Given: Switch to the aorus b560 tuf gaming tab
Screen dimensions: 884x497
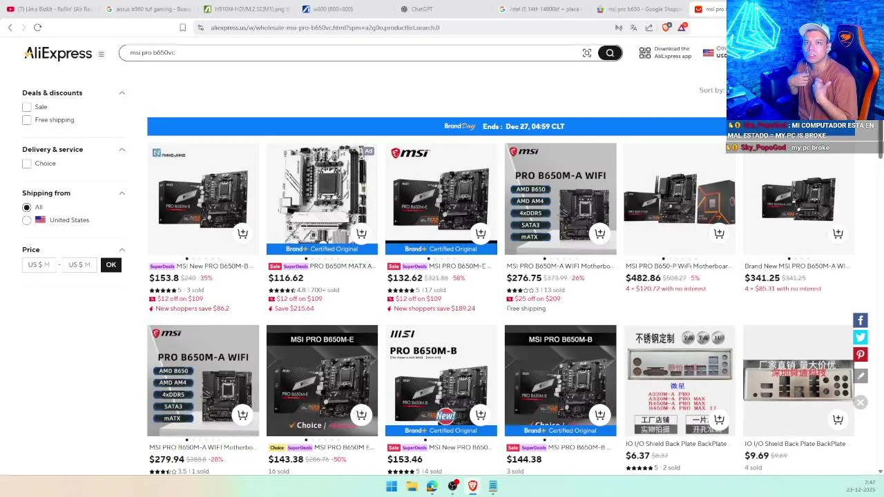Looking at the screenshot, I should coord(149,9).
